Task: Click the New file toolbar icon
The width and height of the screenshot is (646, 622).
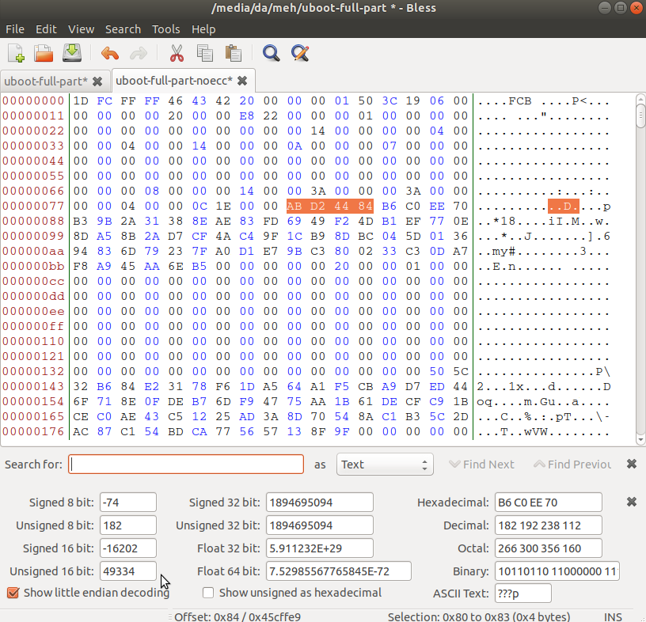Action: [x=17, y=54]
